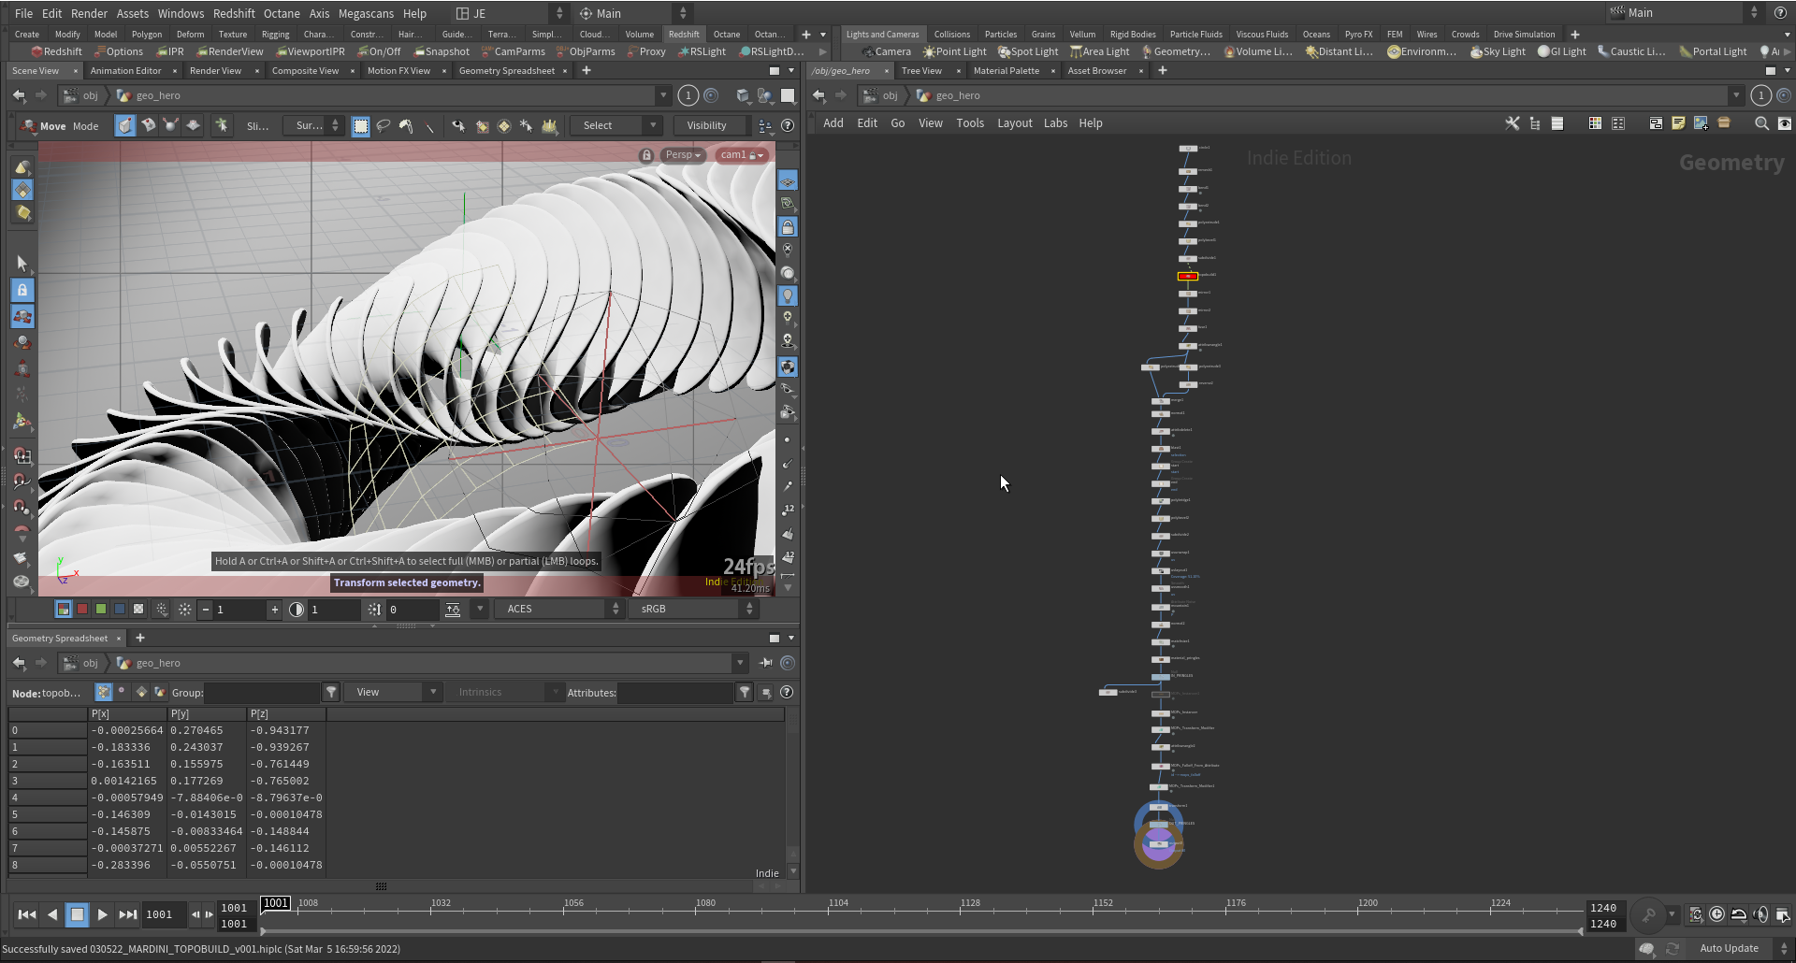Play the animation backward
1796x963 pixels.
(52, 914)
